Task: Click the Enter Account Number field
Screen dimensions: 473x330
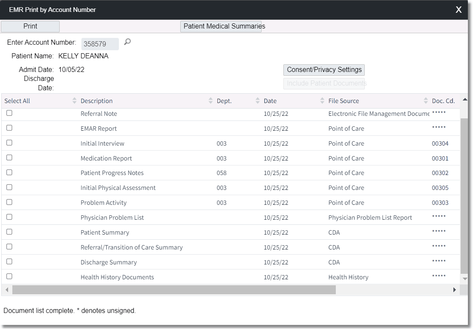Action: pyautogui.click(x=100, y=44)
